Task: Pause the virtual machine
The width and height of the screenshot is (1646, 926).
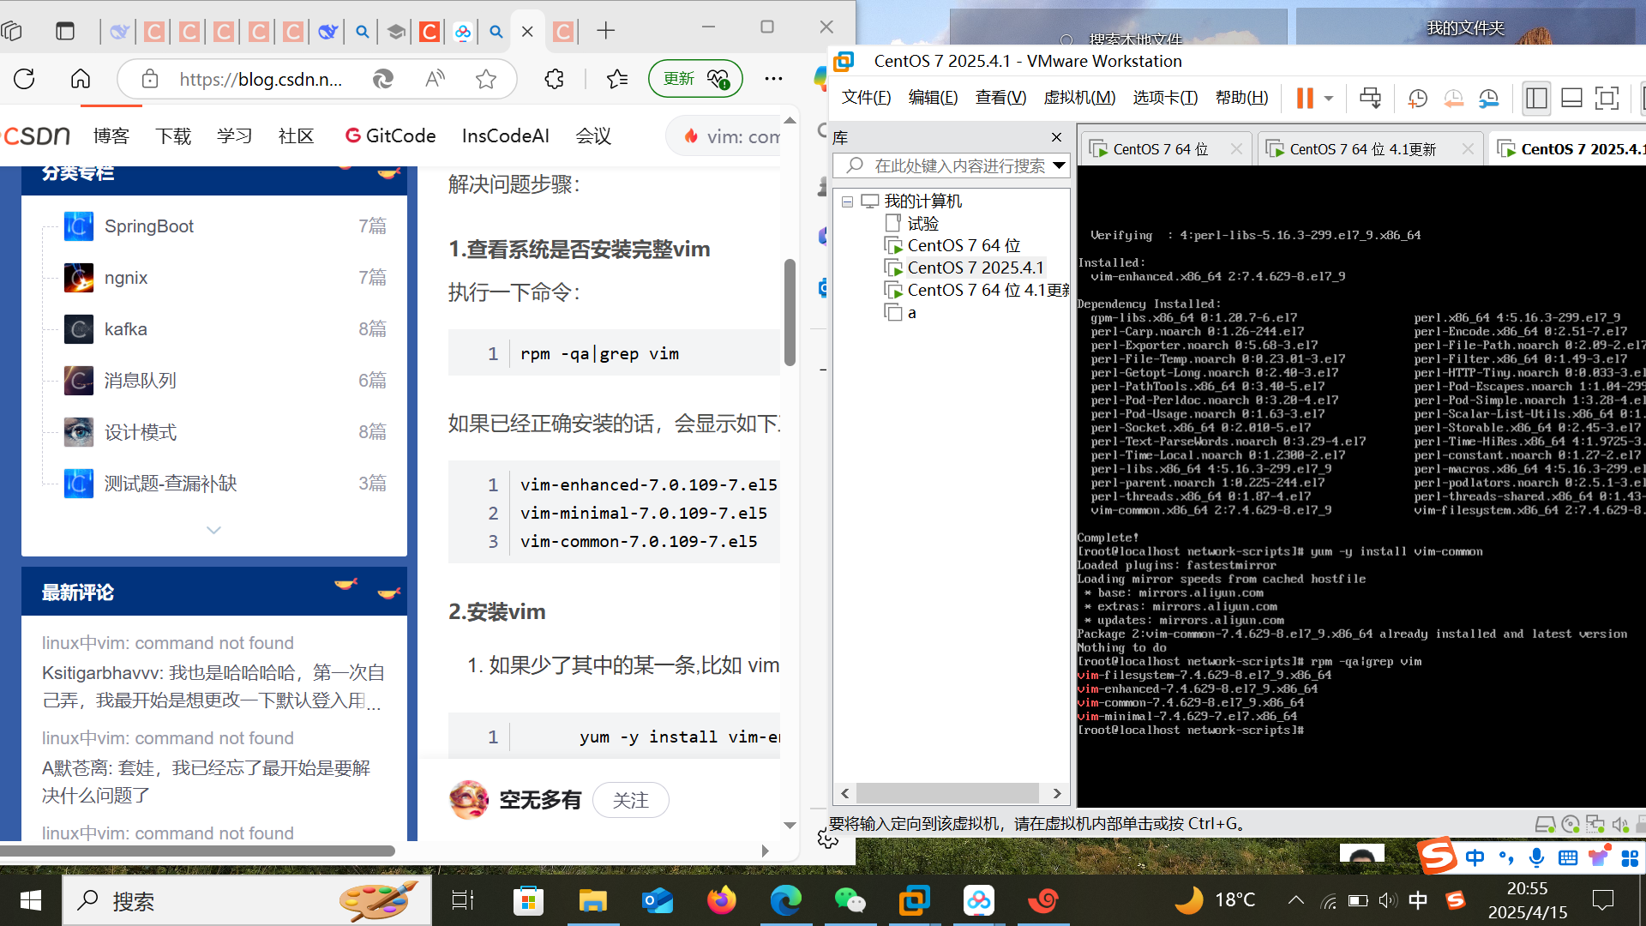Action: point(1304,98)
